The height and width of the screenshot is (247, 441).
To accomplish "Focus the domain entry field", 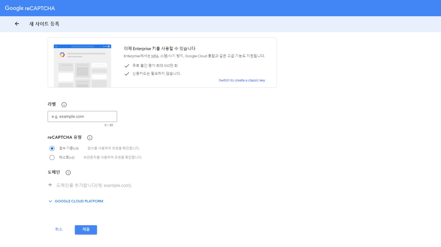I will (94, 185).
